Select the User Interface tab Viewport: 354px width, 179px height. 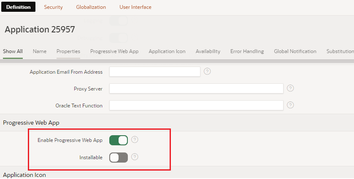pos(135,7)
